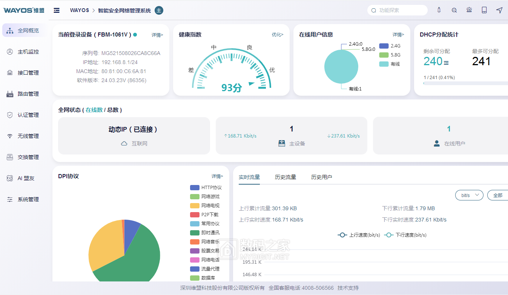
Task: Open 全网概览 via its sidebar icon
Action: pyautogui.click(x=10, y=31)
